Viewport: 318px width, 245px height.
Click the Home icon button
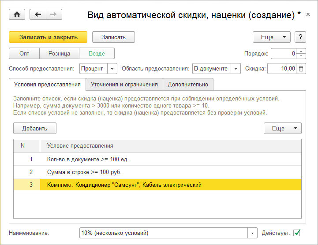(17, 15)
